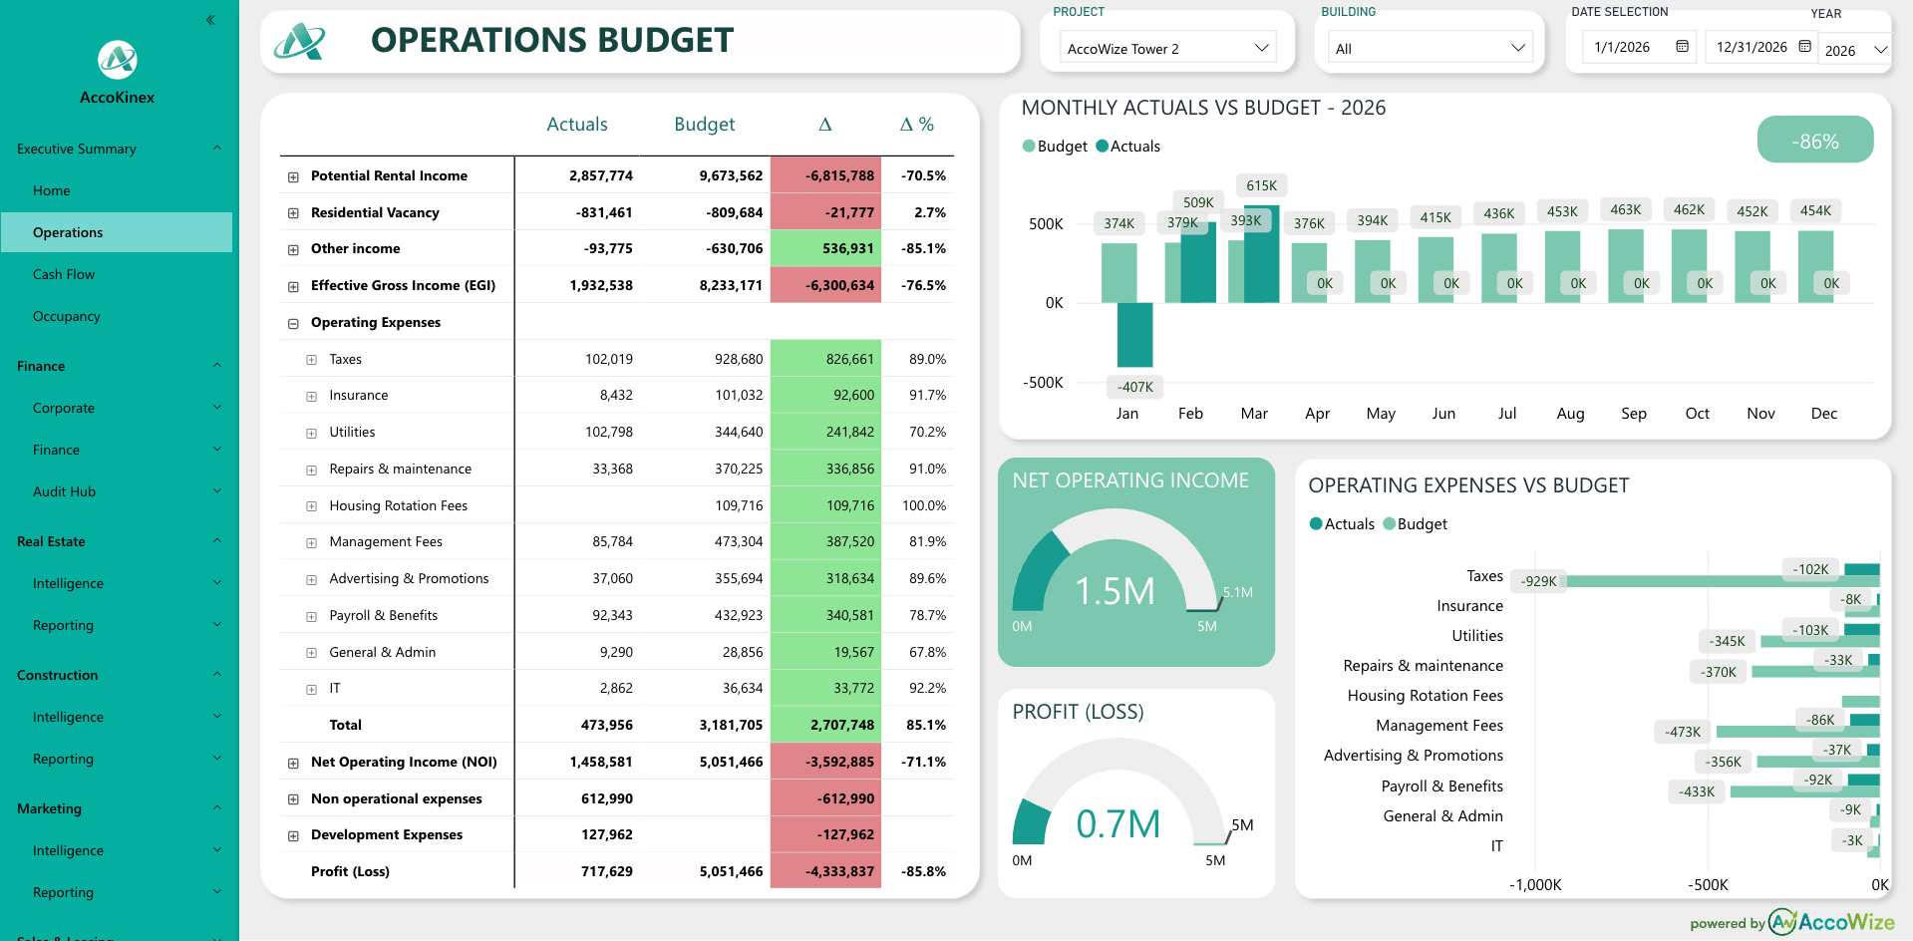Click the powered by AccoWize logo
Image resolution: width=1913 pixels, height=941 pixels.
click(x=1830, y=922)
